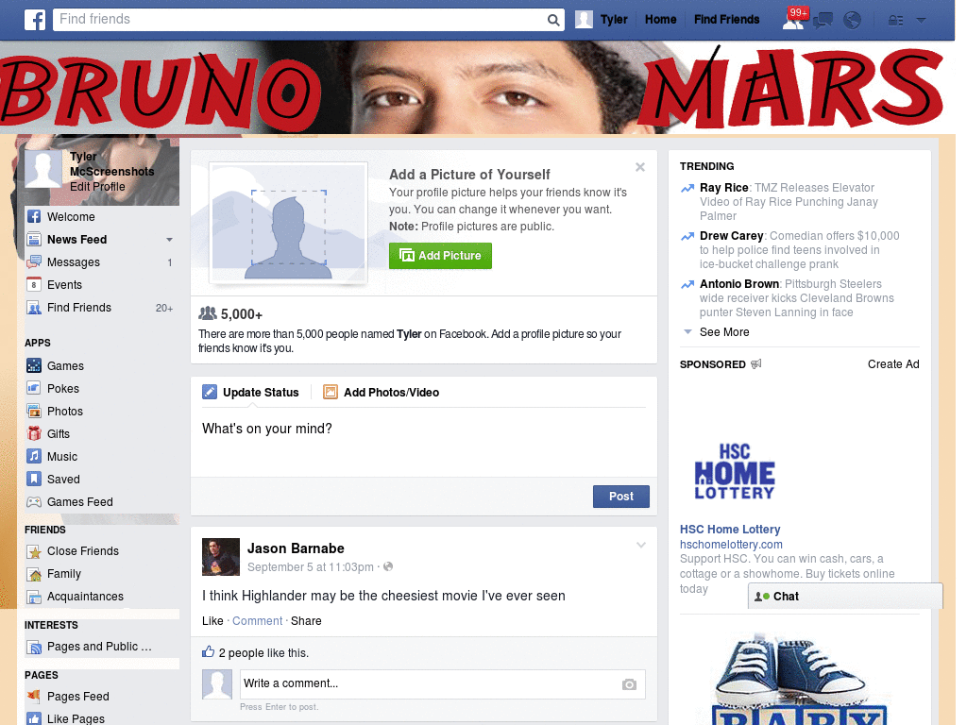Select the Add Photos/Video tab

pyautogui.click(x=382, y=392)
